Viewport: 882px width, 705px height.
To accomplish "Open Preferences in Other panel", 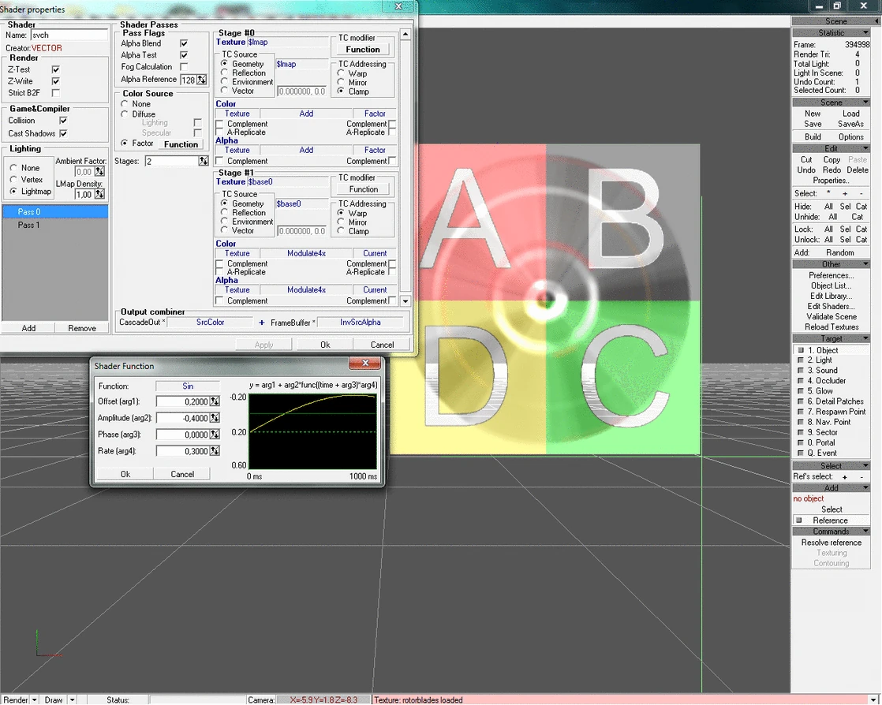I will point(832,275).
